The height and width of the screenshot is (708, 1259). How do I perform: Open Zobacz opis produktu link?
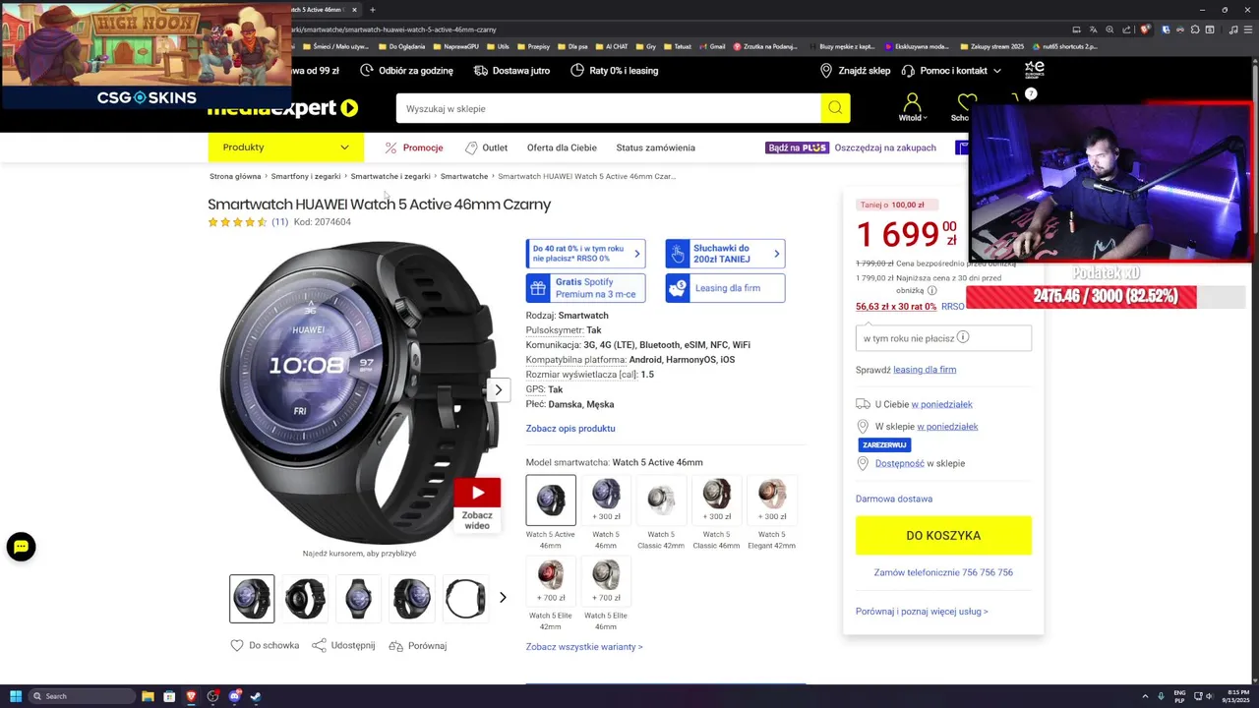(x=570, y=429)
